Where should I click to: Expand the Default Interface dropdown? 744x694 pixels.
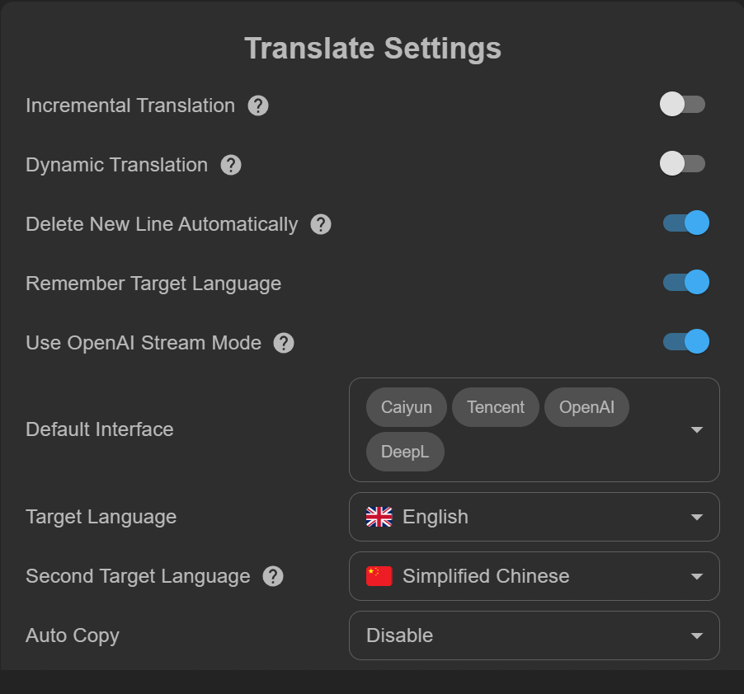pyautogui.click(x=697, y=429)
